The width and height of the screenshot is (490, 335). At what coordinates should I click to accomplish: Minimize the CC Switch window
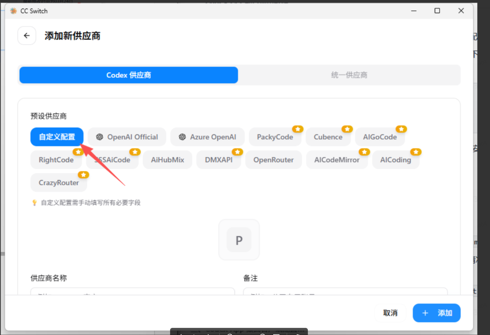click(x=413, y=11)
